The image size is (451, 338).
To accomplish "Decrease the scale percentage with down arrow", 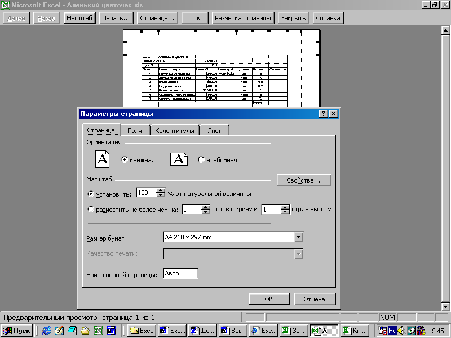I will pos(161,195).
